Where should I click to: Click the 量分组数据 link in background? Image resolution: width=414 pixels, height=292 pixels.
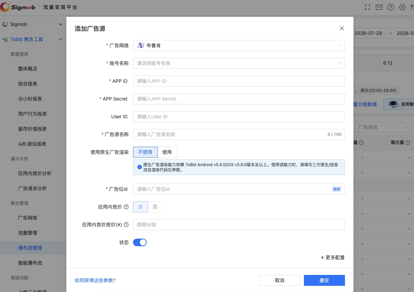point(365,104)
